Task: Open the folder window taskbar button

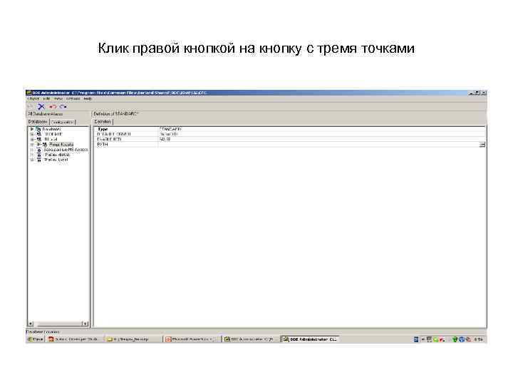Action: click(133, 339)
